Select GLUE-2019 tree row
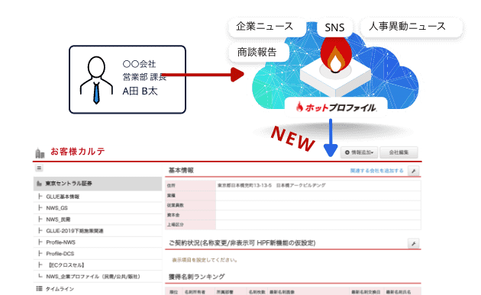The image size is (481, 295). click(x=98, y=231)
